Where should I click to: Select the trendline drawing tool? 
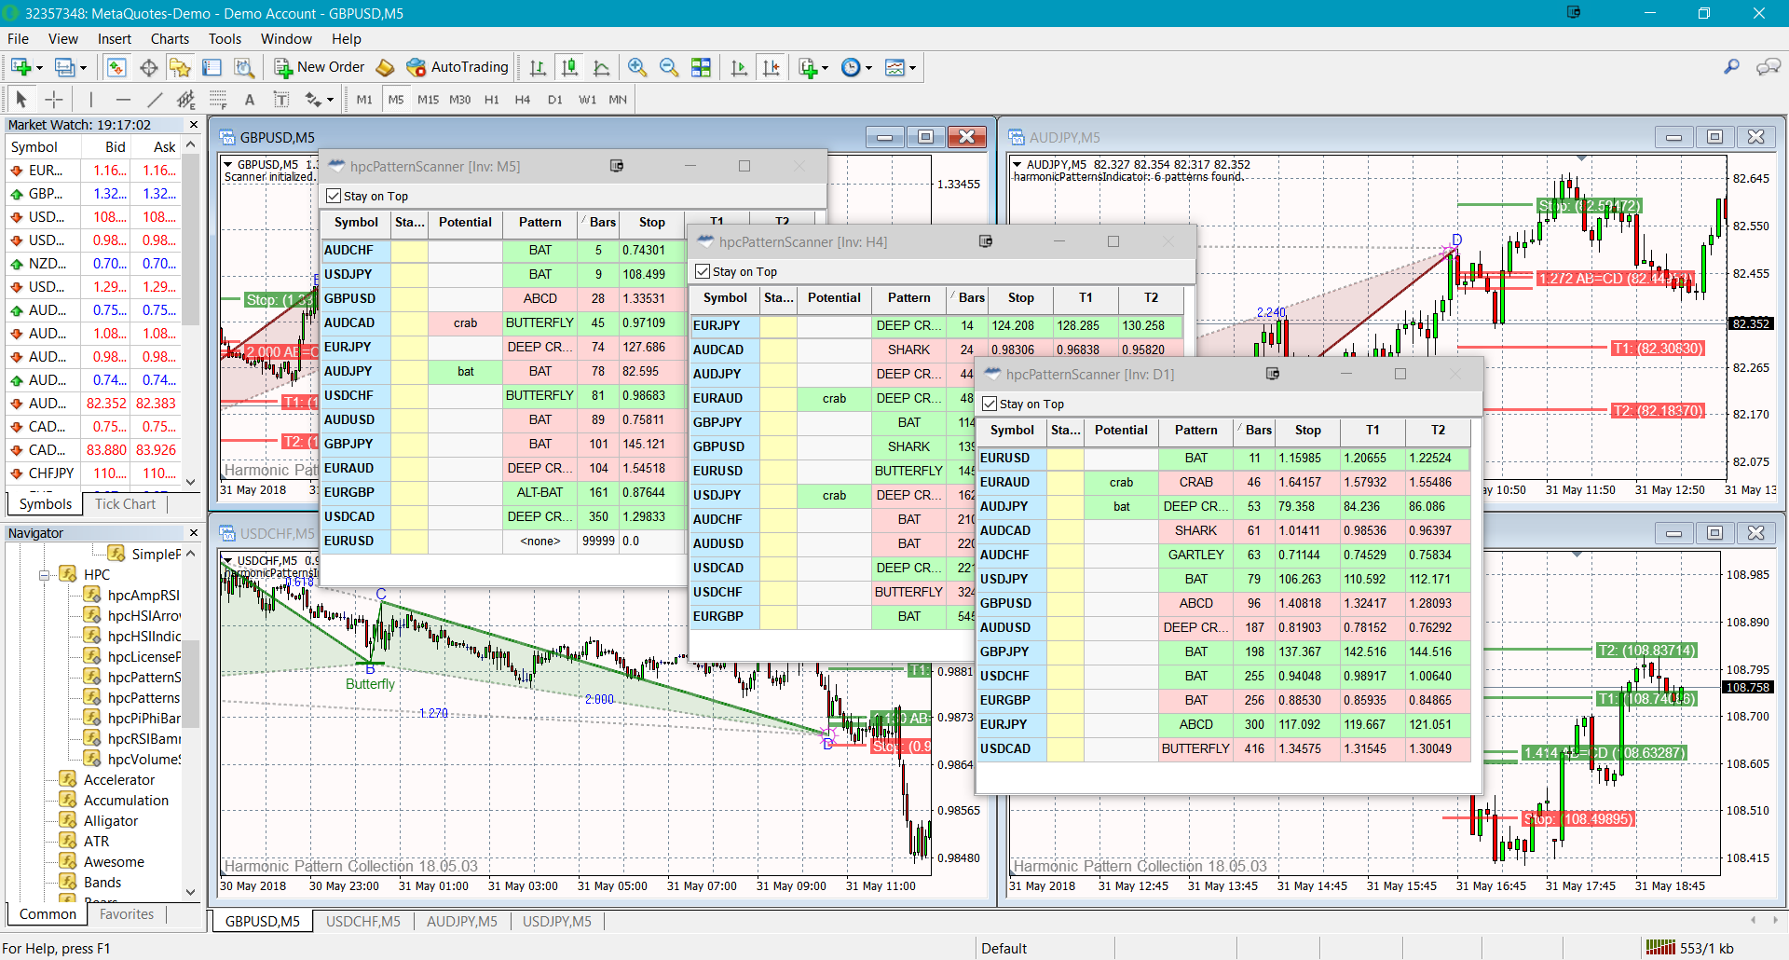(155, 99)
